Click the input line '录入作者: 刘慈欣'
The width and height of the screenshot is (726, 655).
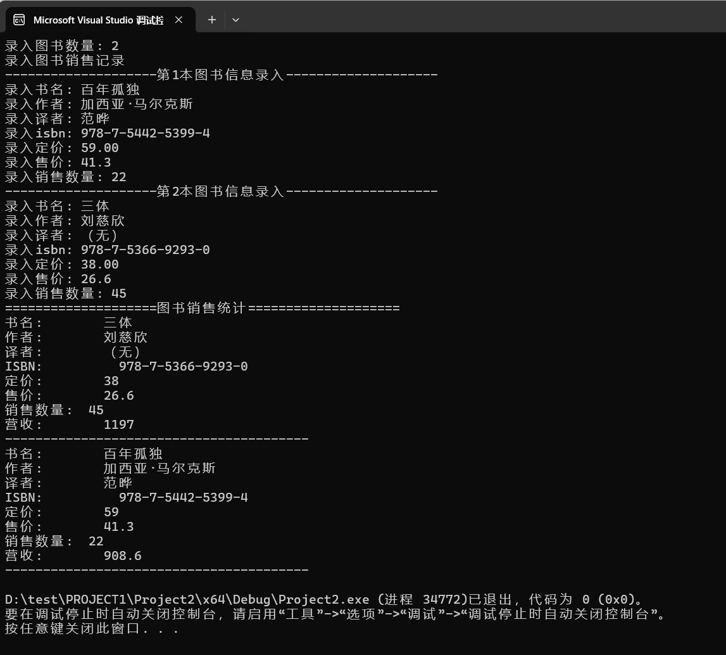[65, 220]
